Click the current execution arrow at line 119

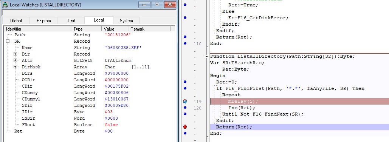[185, 101]
